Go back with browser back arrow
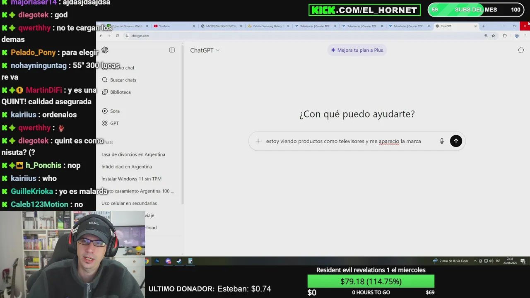The image size is (530, 298). [101, 36]
